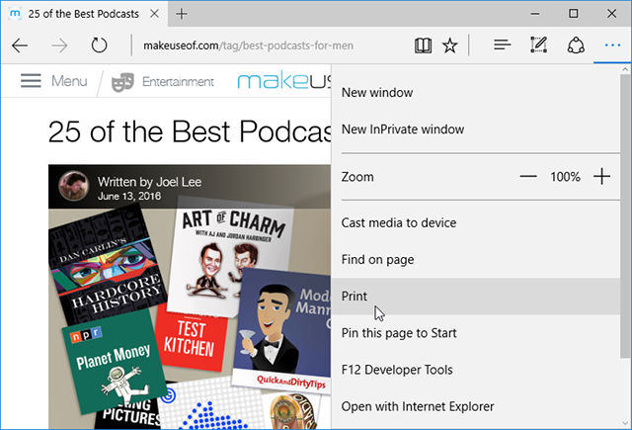
Task: Click Cast media to device
Action: (x=398, y=222)
